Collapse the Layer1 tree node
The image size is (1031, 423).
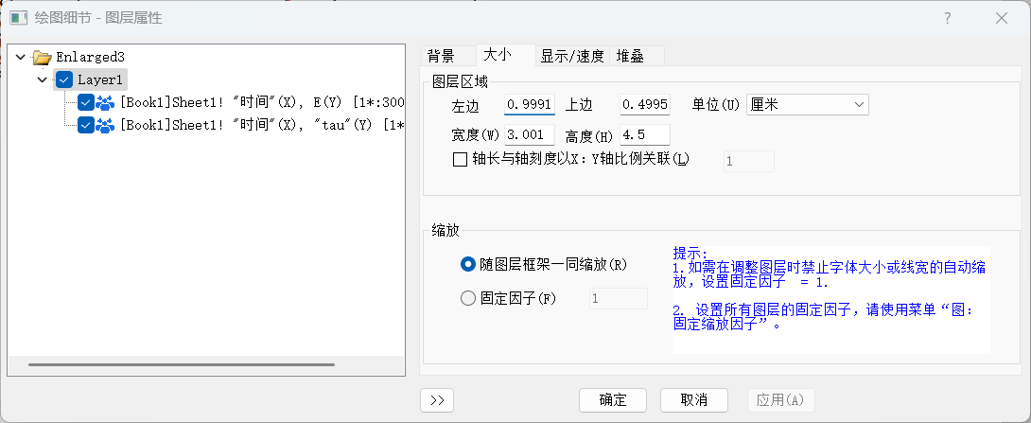pos(43,80)
